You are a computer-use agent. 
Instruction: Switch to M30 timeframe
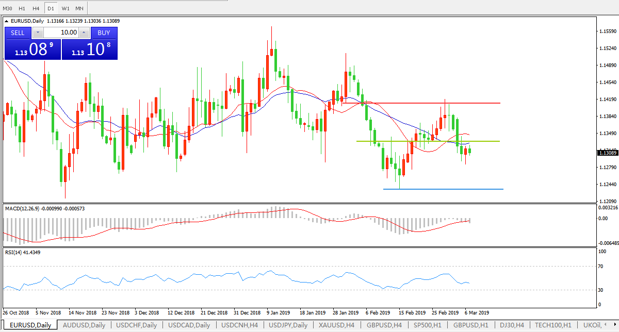point(8,9)
